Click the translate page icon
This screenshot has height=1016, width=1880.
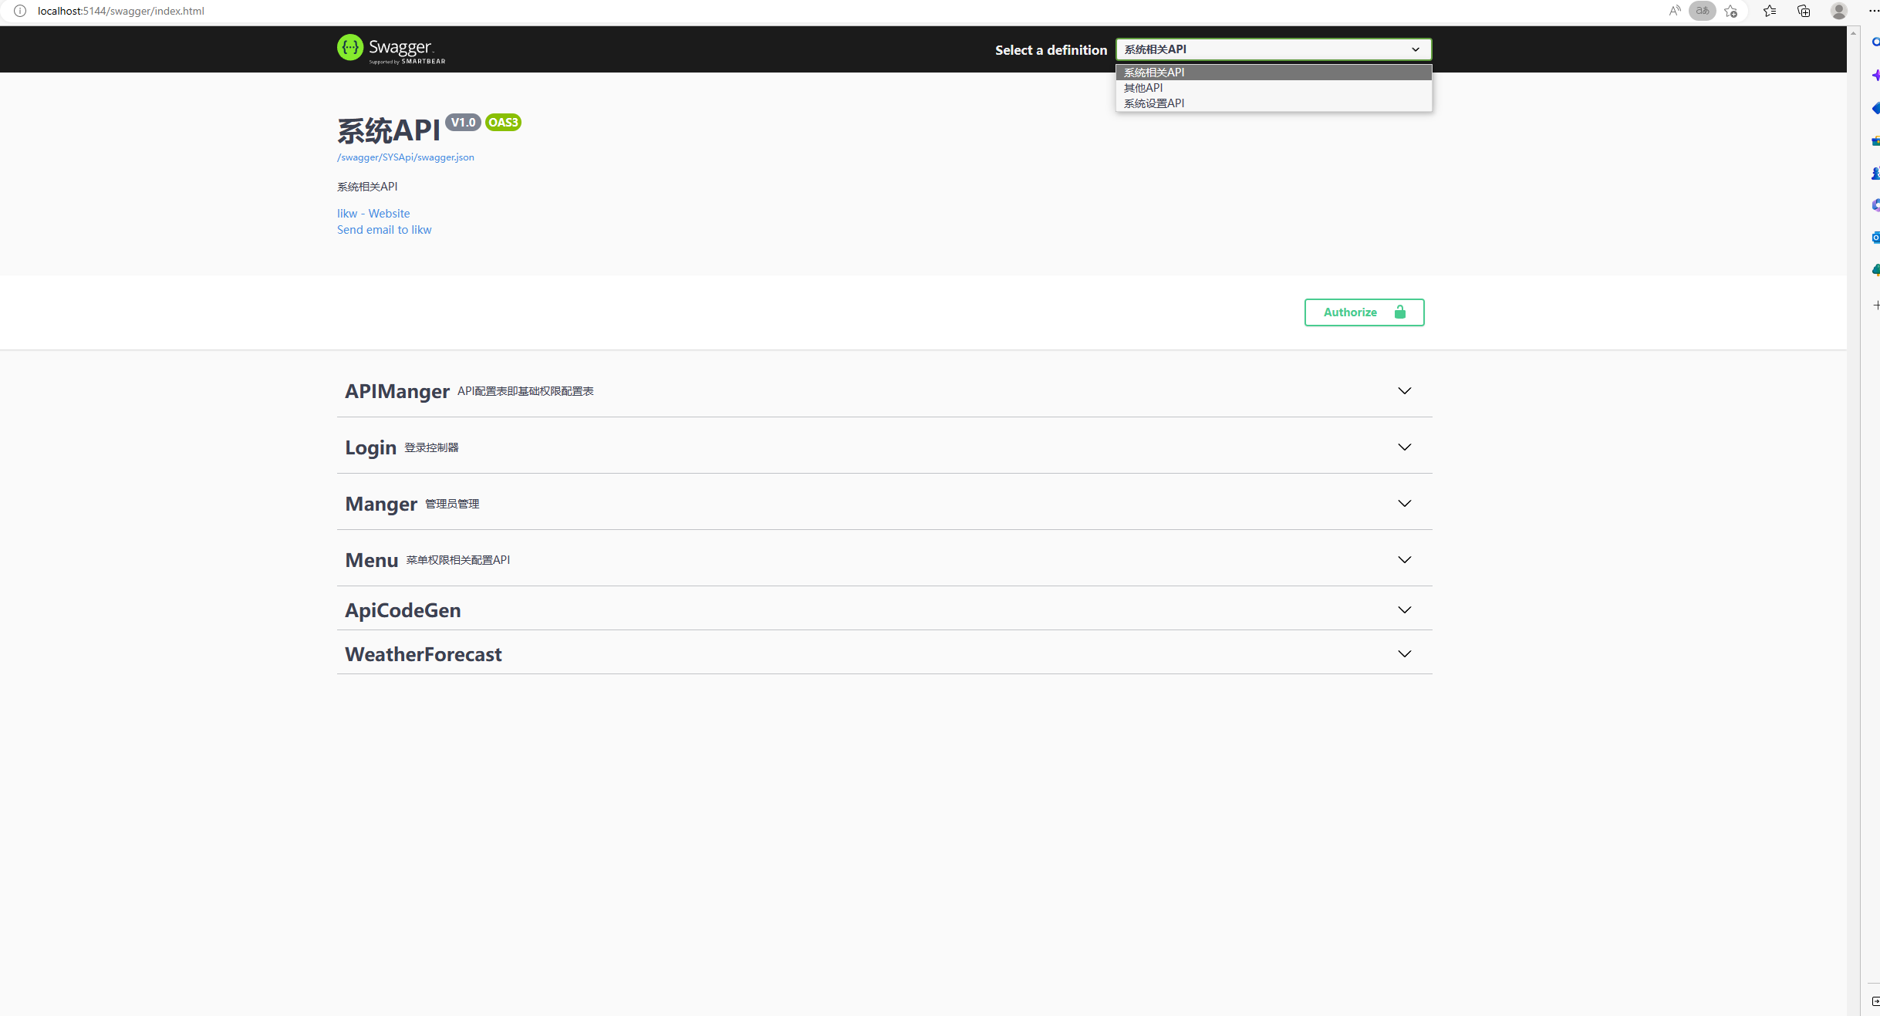1703,11
